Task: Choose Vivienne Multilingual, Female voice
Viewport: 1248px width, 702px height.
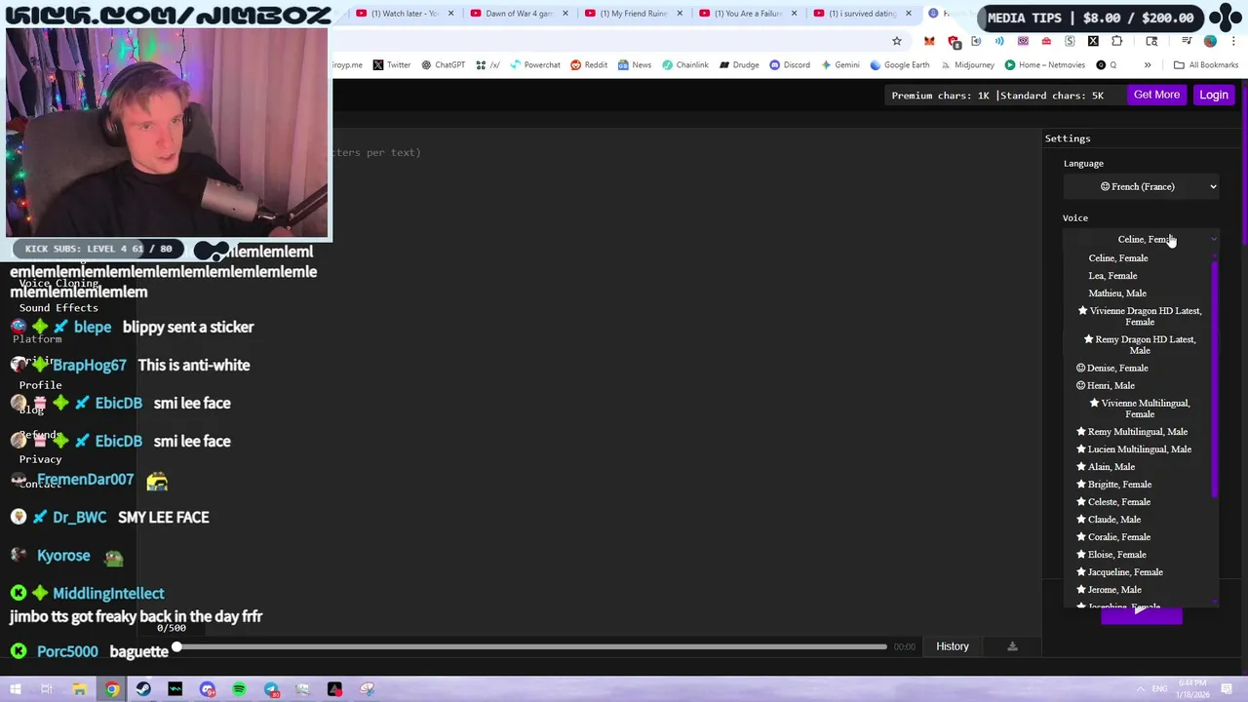Action: click(1140, 409)
